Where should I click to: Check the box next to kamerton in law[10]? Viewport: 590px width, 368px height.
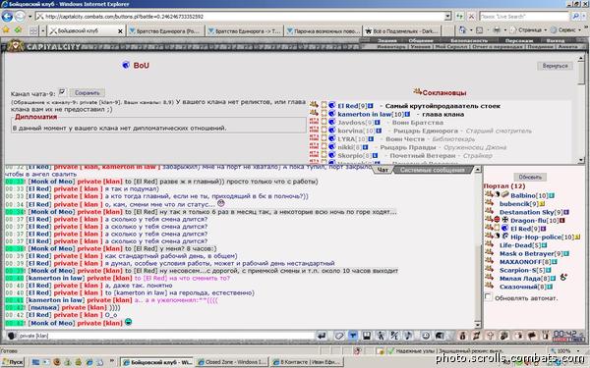[x=324, y=114]
